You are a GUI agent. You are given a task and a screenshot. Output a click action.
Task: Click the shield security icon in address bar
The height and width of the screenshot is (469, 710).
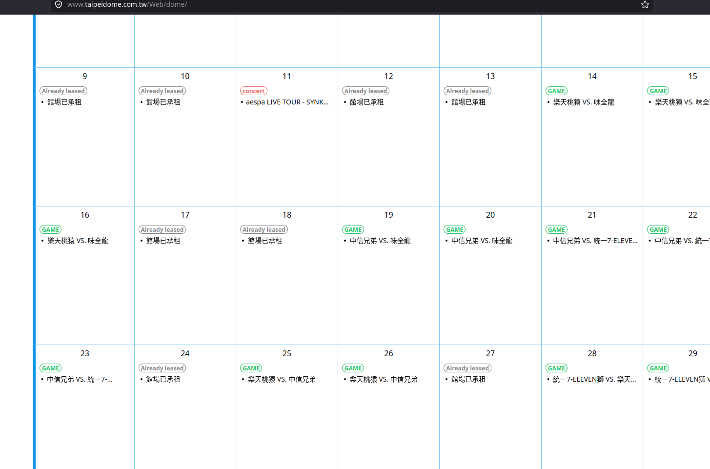(59, 4)
